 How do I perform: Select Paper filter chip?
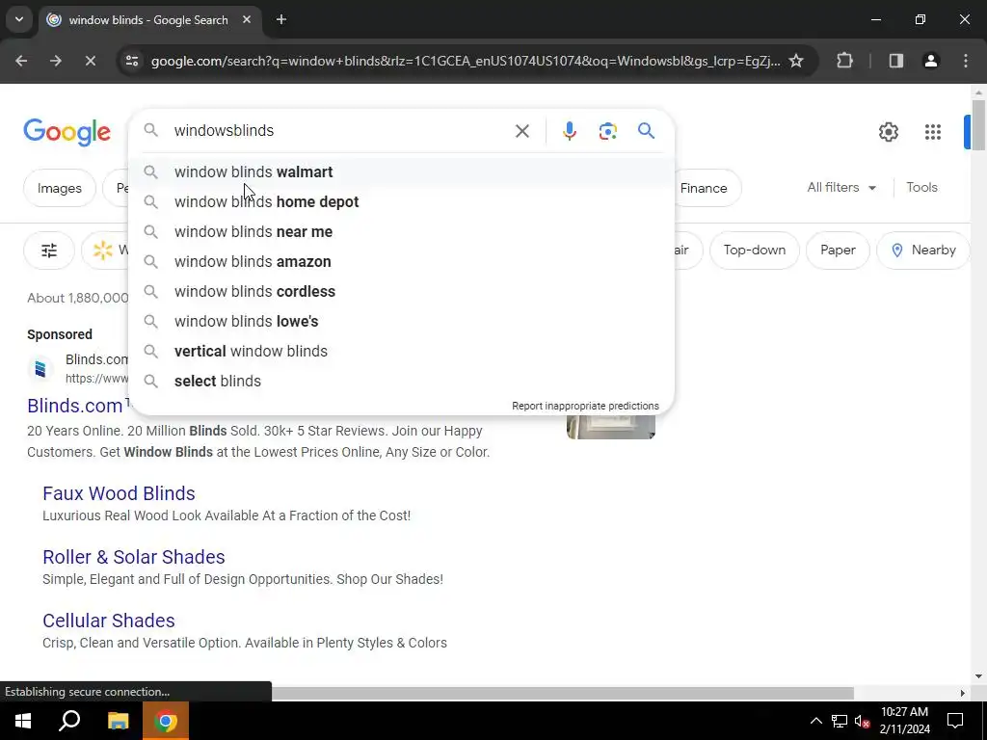[x=838, y=251]
